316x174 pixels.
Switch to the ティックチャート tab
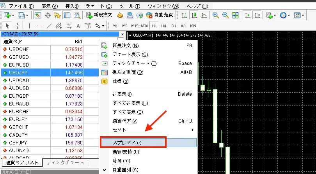point(64,163)
